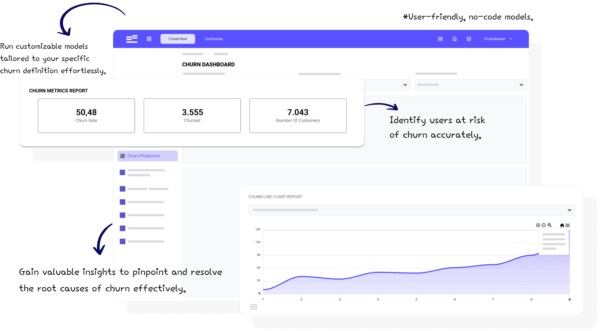Reset chart zoom with home icon
The height and width of the screenshot is (331, 601).
pos(562,225)
